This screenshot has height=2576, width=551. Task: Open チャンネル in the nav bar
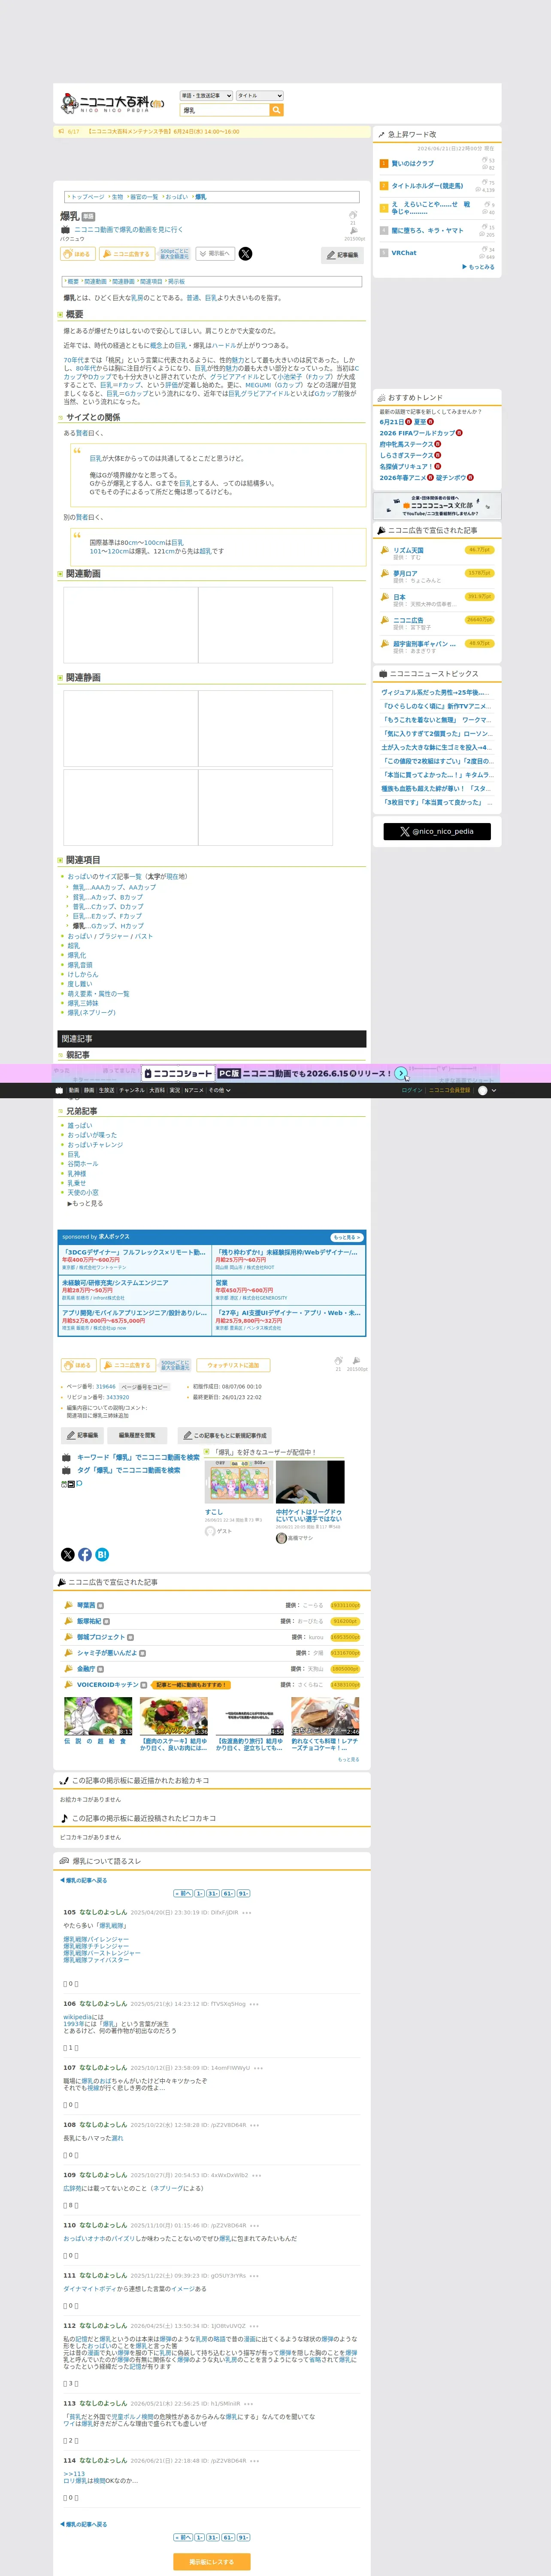point(132,1090)
